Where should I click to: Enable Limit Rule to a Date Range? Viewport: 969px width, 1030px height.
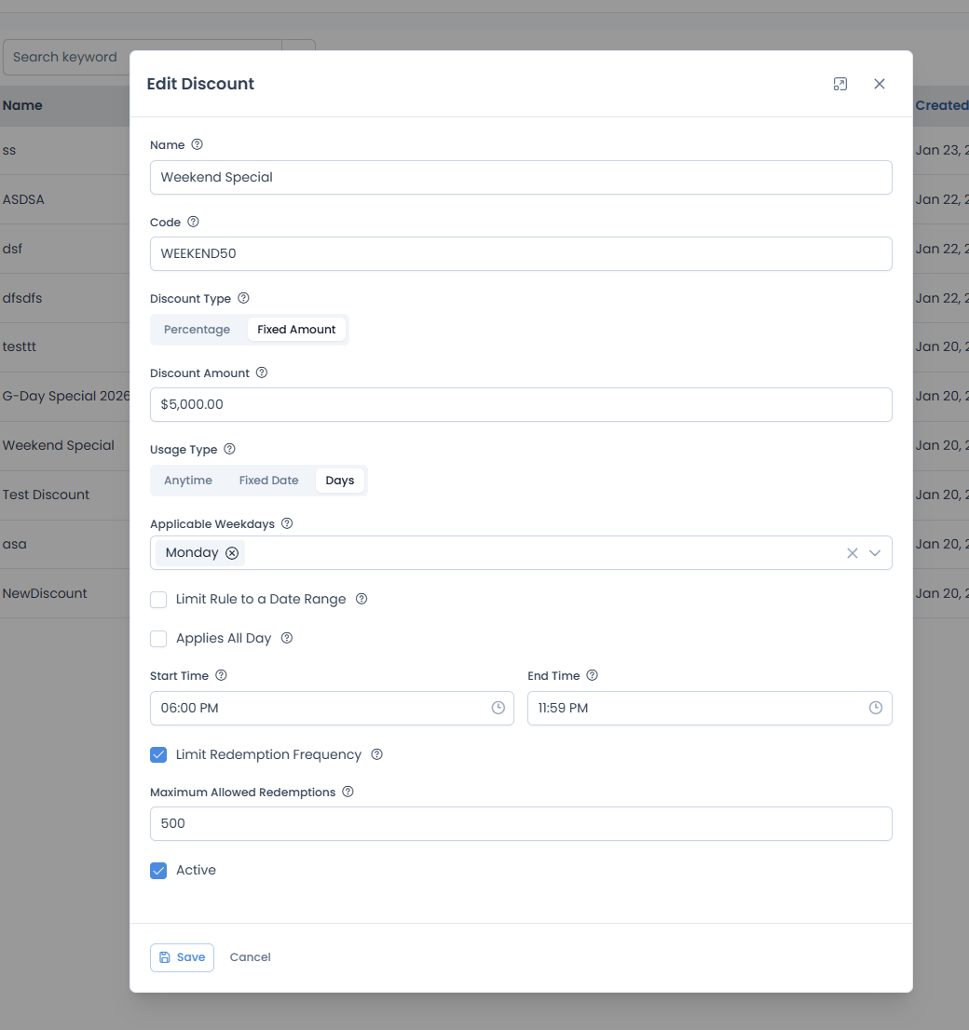tap(158, 600)
